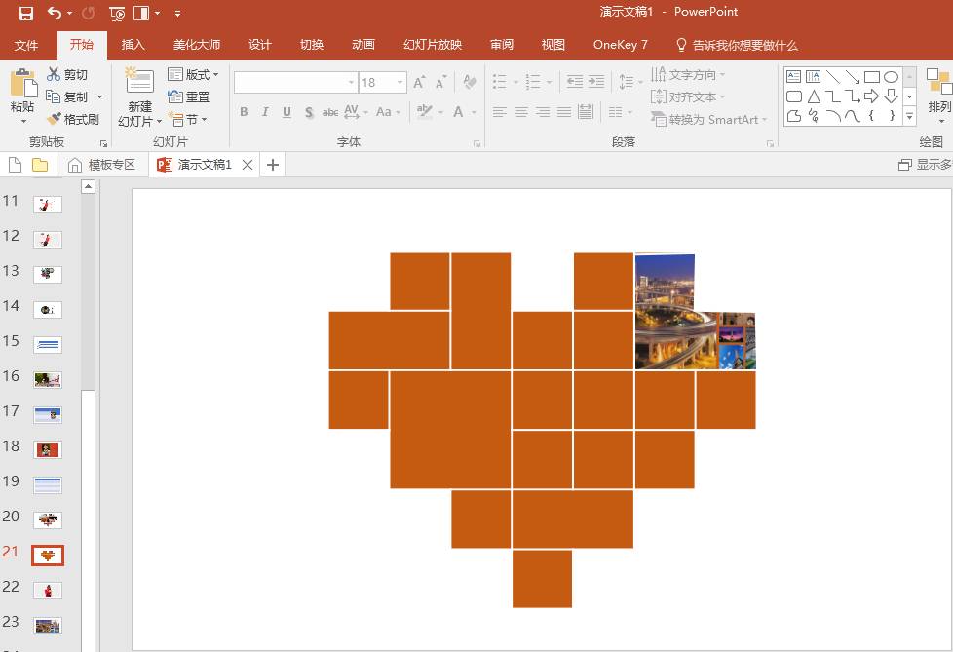Expand the shapes gallery More arrow
This screenshot has width=953, height=652.
tap(909, 116)
